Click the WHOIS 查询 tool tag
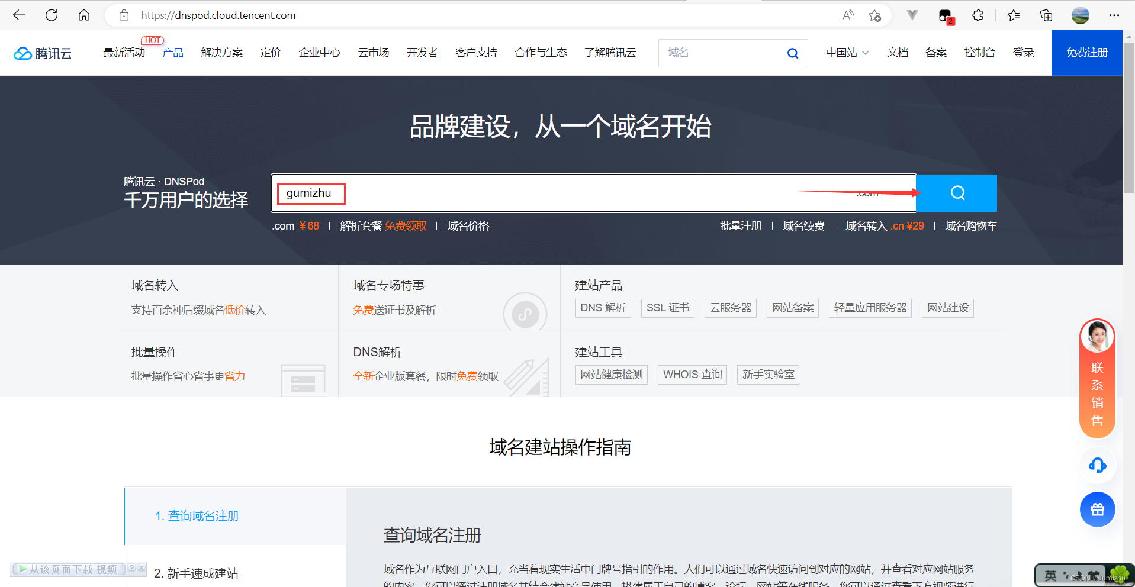 [x=693, y=375]
